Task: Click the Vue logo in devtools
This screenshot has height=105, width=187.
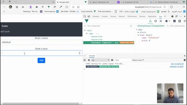Action: pos(87,21)
